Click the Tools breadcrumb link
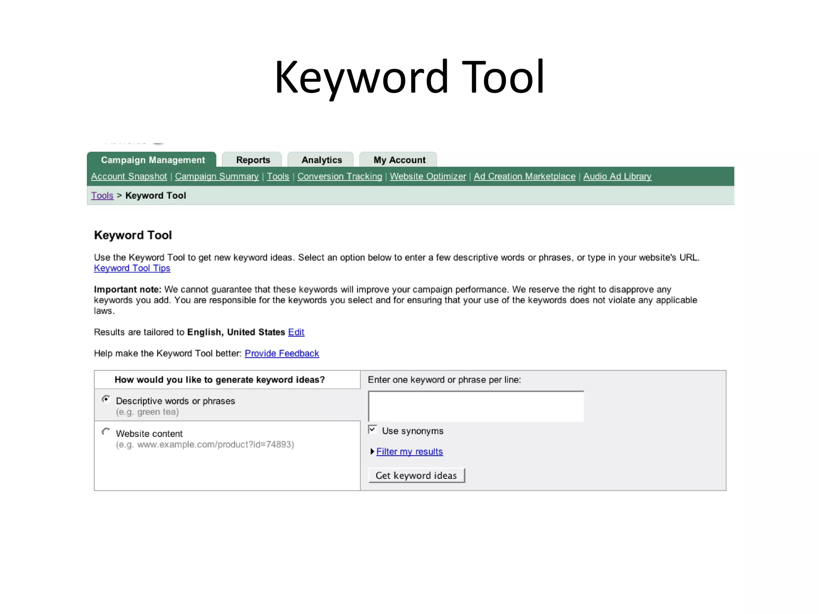The height and width of the screenshot is (614, 819). 102,195
